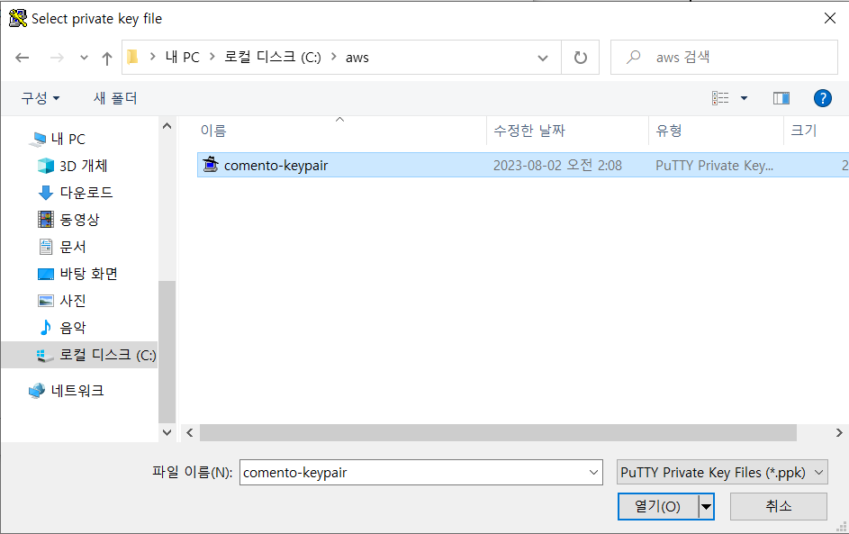
Task: Open 음악 folder in sidebar
Action: pos(73,328)
